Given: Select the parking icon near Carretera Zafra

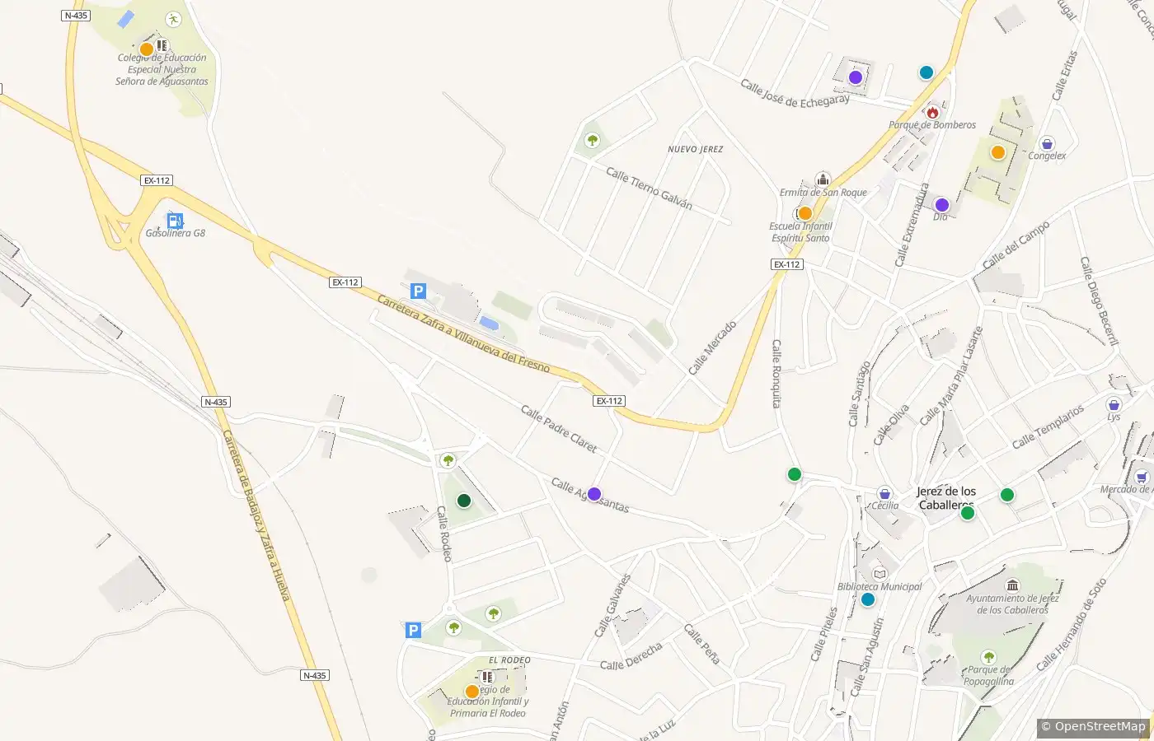Looking at the screenshot, I should click(419, 291).
